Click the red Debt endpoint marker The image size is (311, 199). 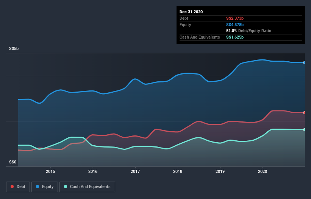point(305,112)
